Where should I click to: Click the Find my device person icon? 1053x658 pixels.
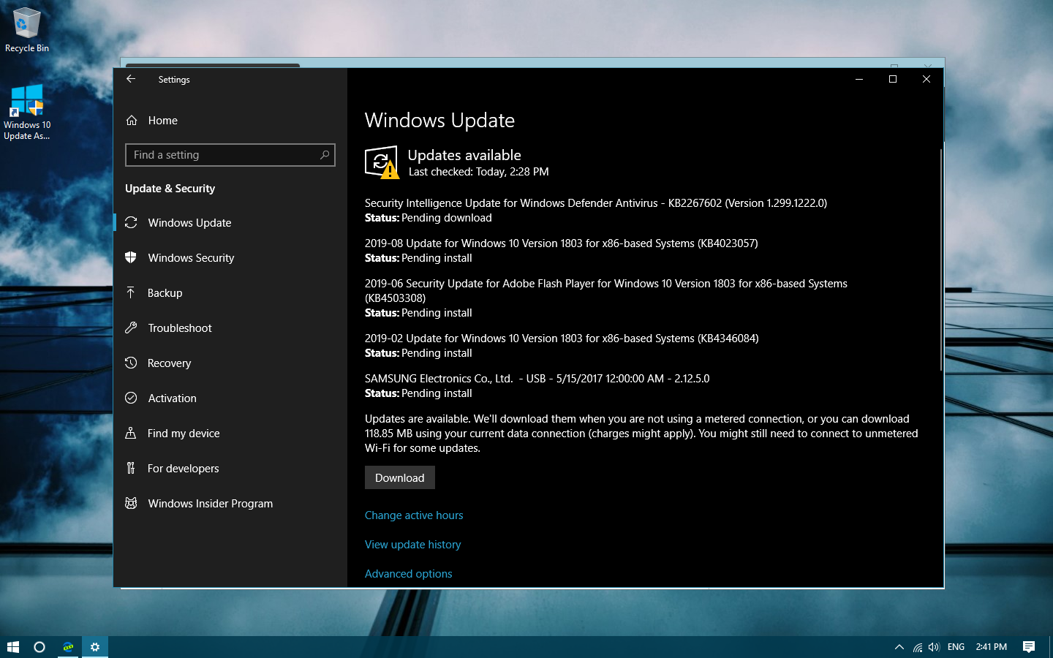click(131, 433)
